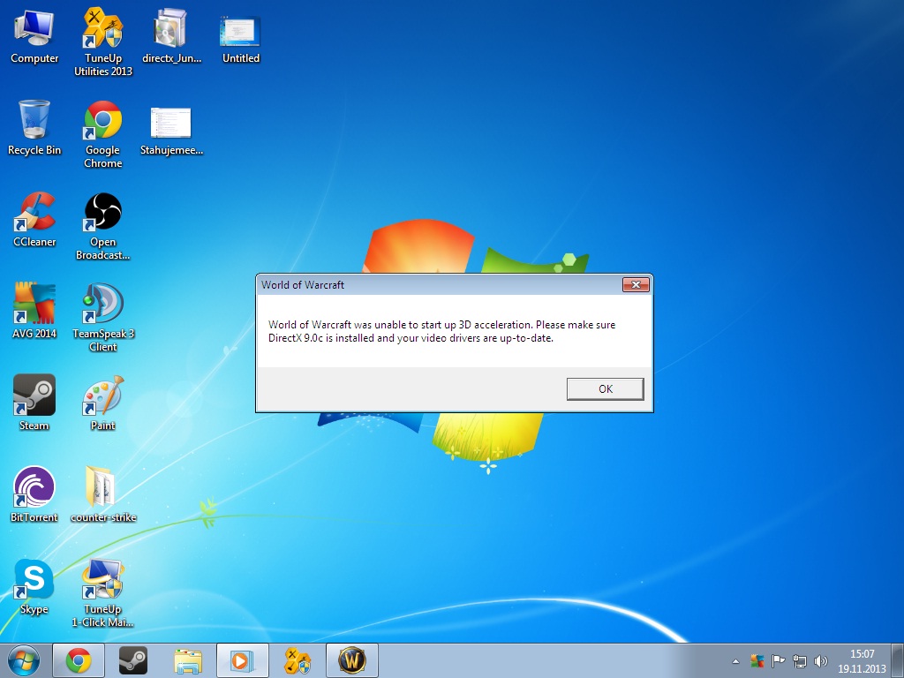
Task: Open Windows Explorer from the taskbar
Action: [188, 660]
